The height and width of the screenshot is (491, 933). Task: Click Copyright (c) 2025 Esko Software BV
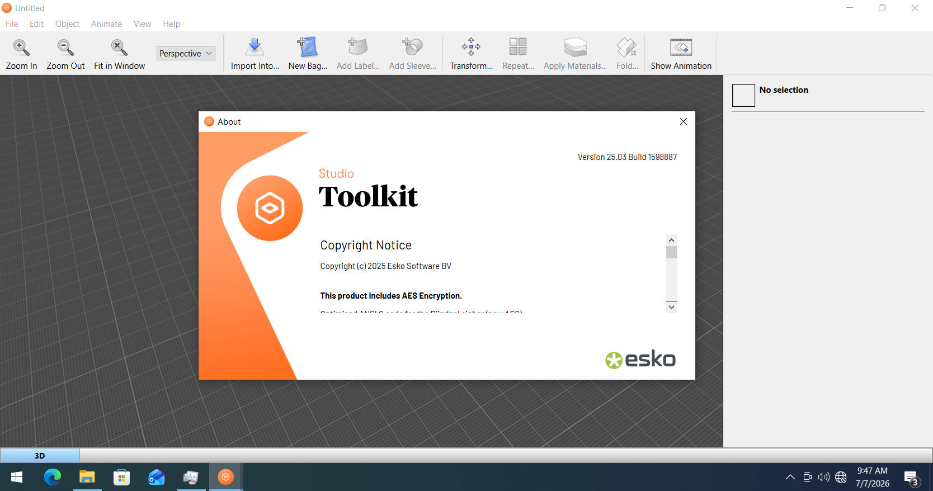[x=385, y=266]
